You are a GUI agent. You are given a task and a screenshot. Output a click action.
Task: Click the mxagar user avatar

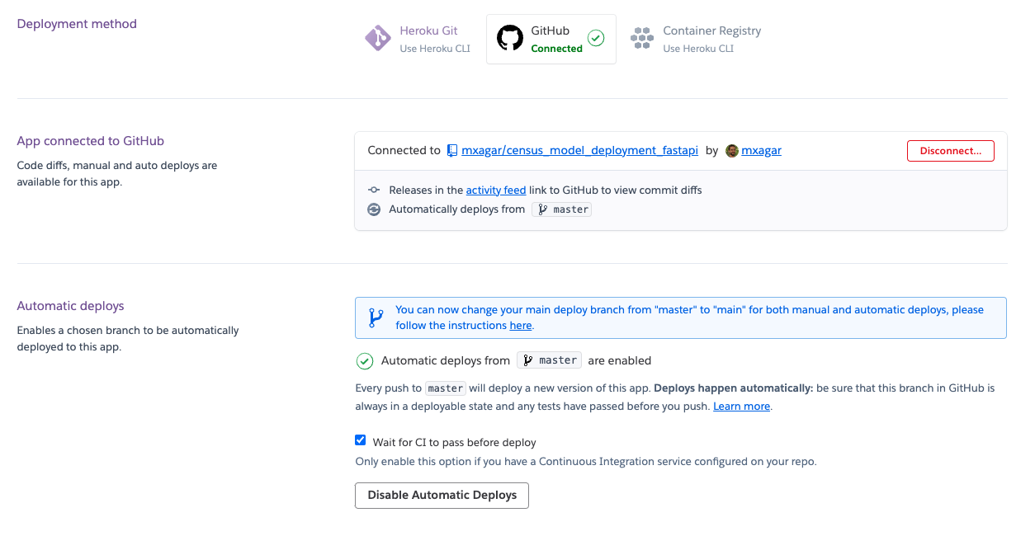732,151
